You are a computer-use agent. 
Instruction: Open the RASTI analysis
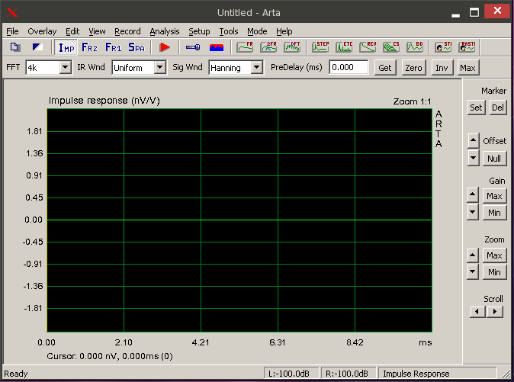click(x=467, y=47)
